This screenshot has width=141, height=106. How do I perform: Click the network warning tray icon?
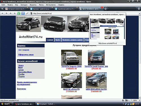click(x=131, y=104)
